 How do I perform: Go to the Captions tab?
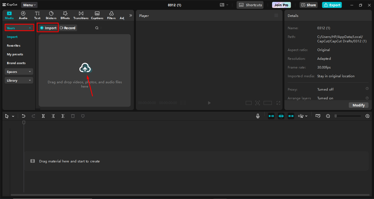pyautogui.click(x=97, y=15)
